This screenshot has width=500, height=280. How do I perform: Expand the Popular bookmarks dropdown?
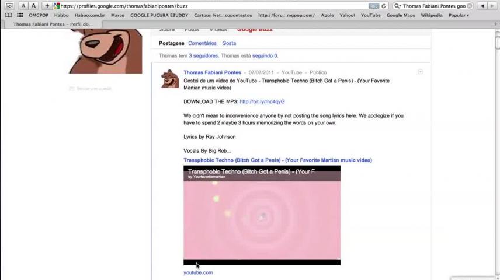coord(459,15)
